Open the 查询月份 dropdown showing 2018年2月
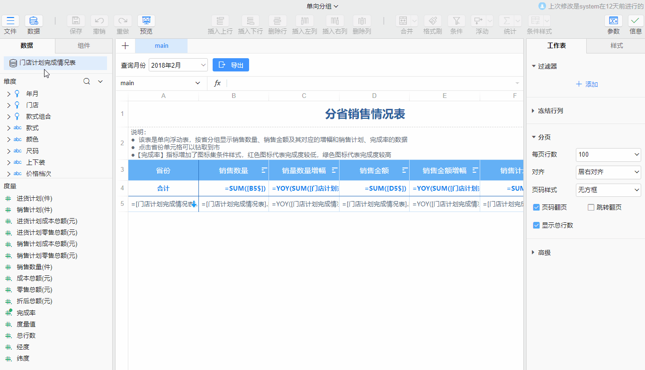 click(178, 65)
